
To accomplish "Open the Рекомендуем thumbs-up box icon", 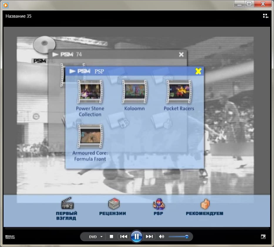I will point(205,204).
